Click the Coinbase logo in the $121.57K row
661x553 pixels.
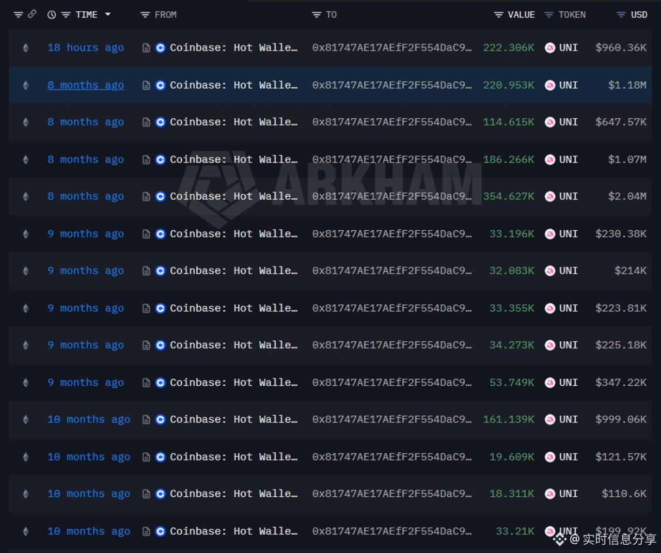coord(161,457)
